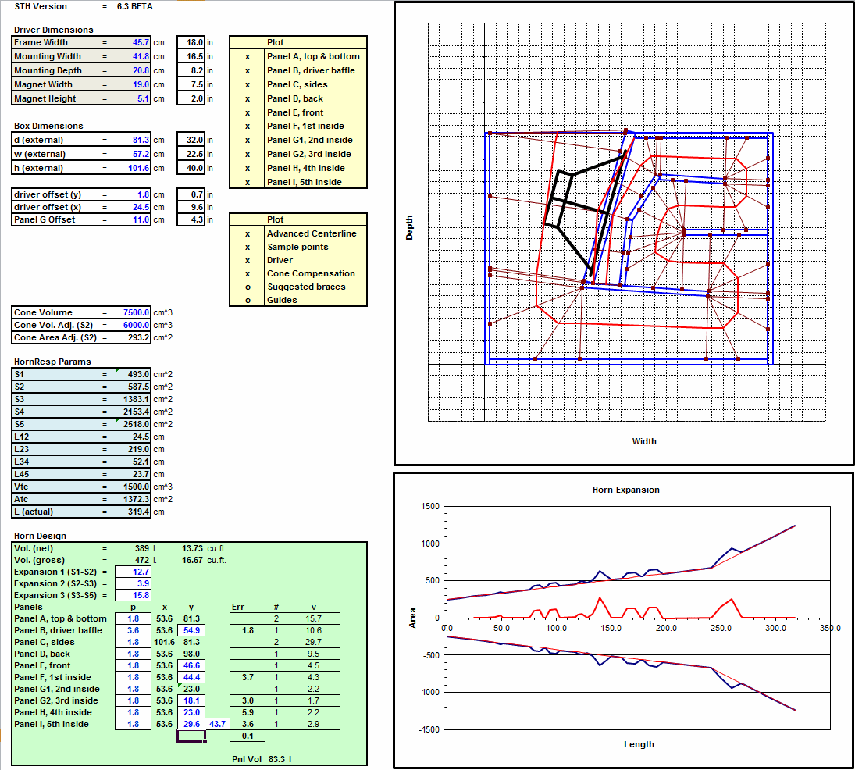Select the STH Version 6.3 BETA cell
Viewport: 855px width, 770px height.
pyautogui.click(x=134, y=6)
